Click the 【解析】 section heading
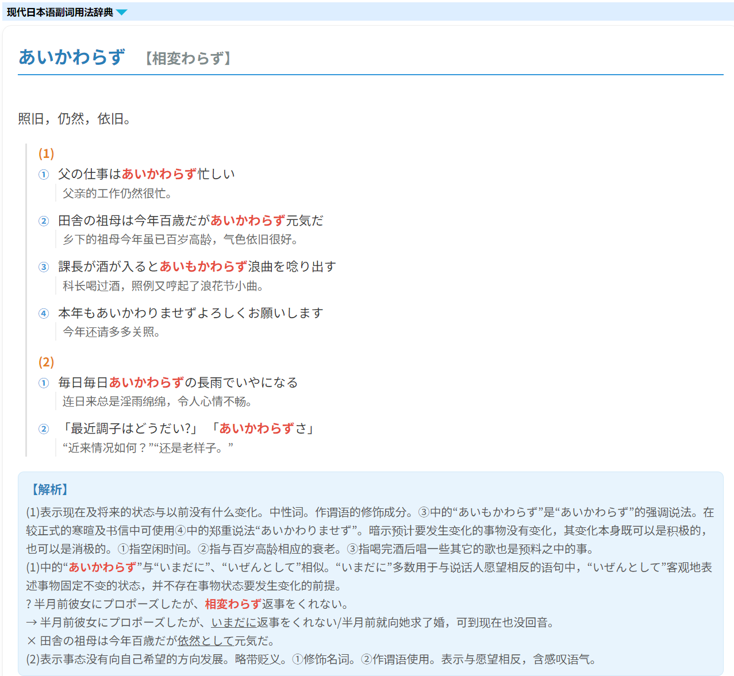This screenshot has height=676, width=734. click(50, 490)
